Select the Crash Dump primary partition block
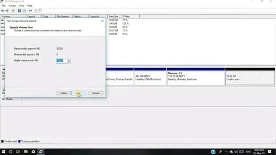Viewport: 276px width, 155px height. 120,77
